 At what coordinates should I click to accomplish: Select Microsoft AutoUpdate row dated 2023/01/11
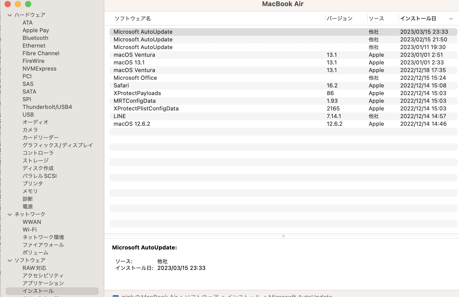pyautogui.click(x=283, y=47)
